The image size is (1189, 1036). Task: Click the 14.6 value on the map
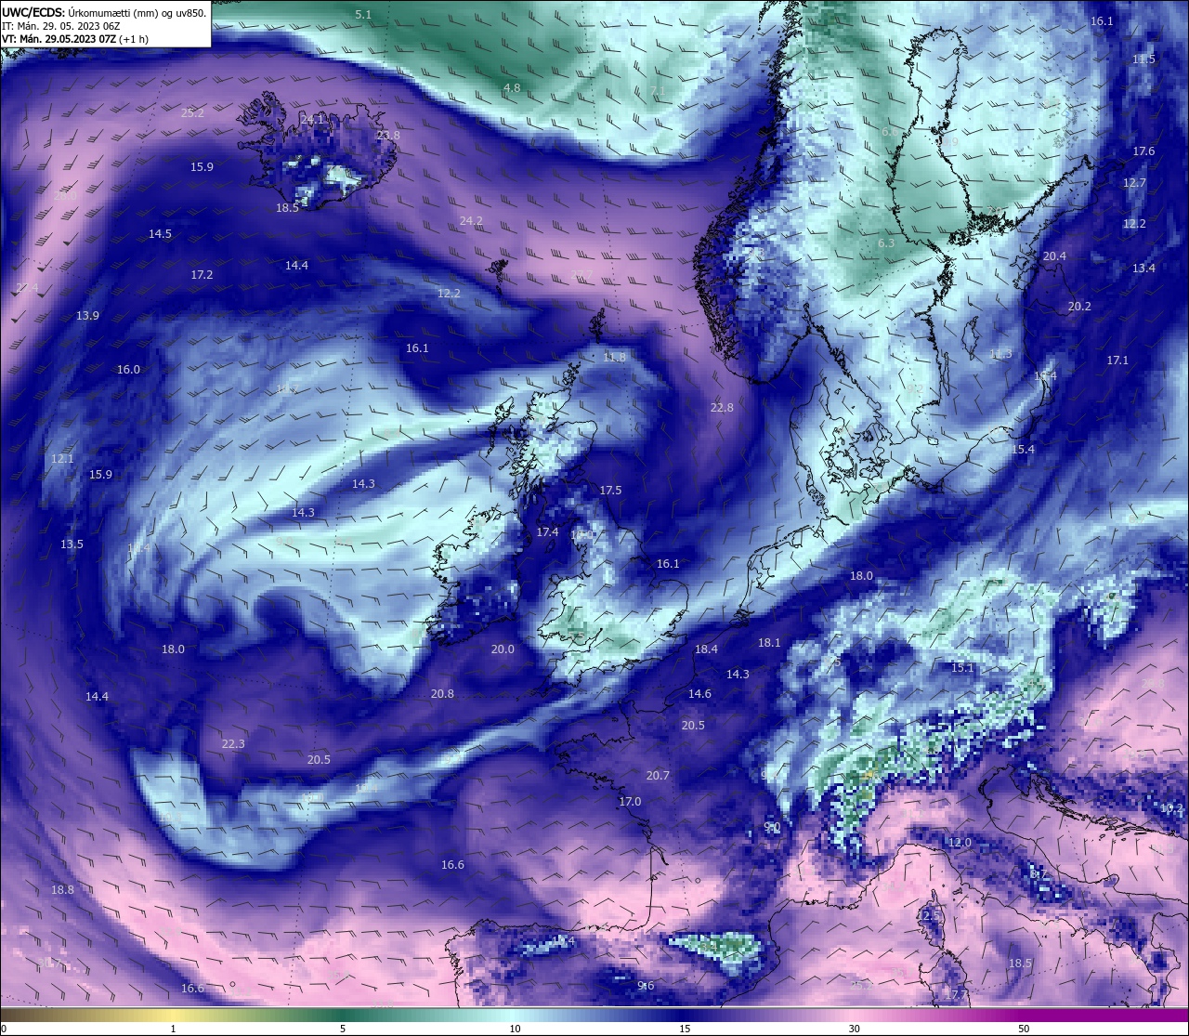pos(699,694)
